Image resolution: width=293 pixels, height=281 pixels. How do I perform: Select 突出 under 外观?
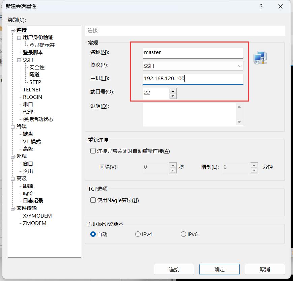pos(28,171)
